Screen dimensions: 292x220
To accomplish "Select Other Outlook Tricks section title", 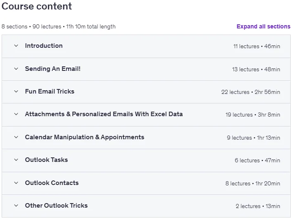I will pos(56,206).
